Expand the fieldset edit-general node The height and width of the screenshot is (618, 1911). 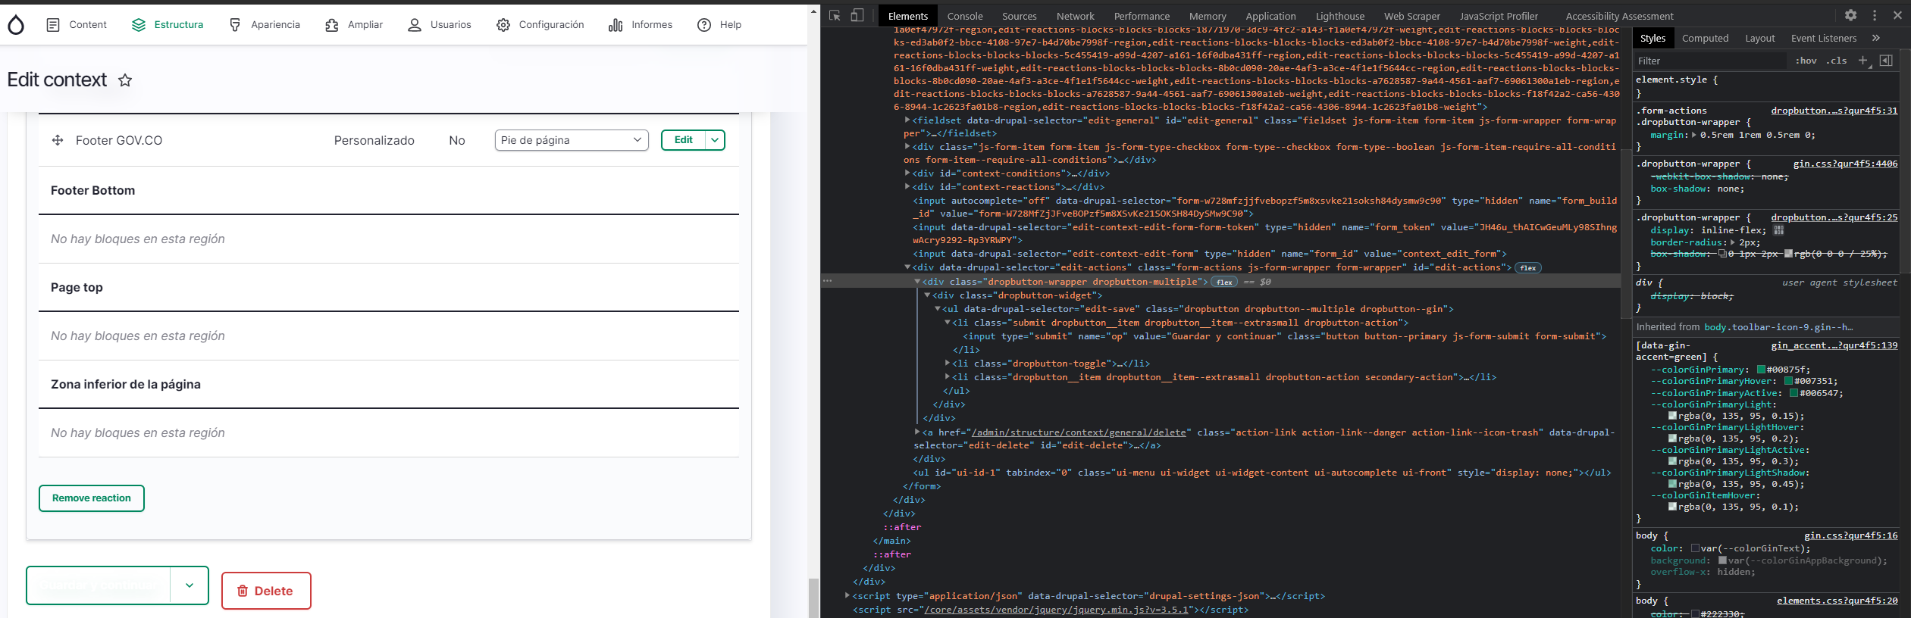[x=907, y=120]
